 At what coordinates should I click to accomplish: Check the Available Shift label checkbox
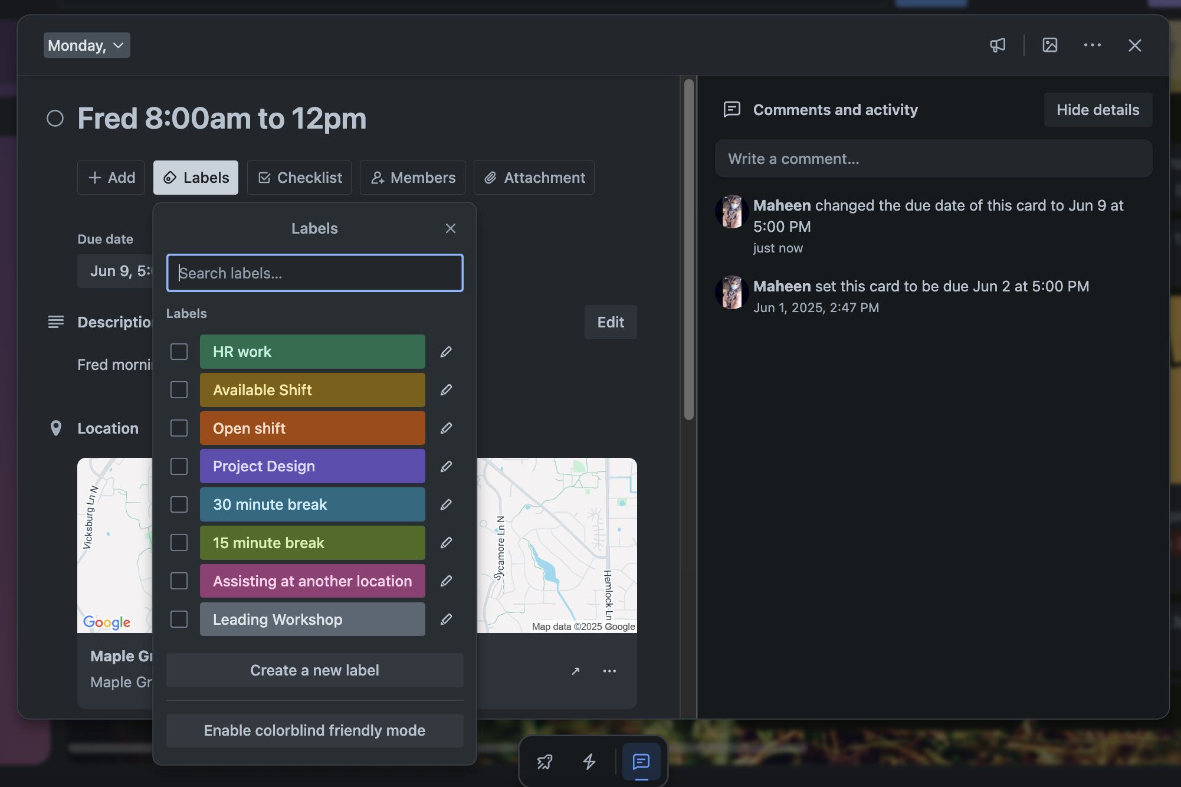(x=179, y=389)
